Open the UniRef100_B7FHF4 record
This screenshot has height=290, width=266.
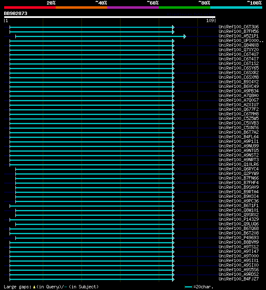(239, 182)
